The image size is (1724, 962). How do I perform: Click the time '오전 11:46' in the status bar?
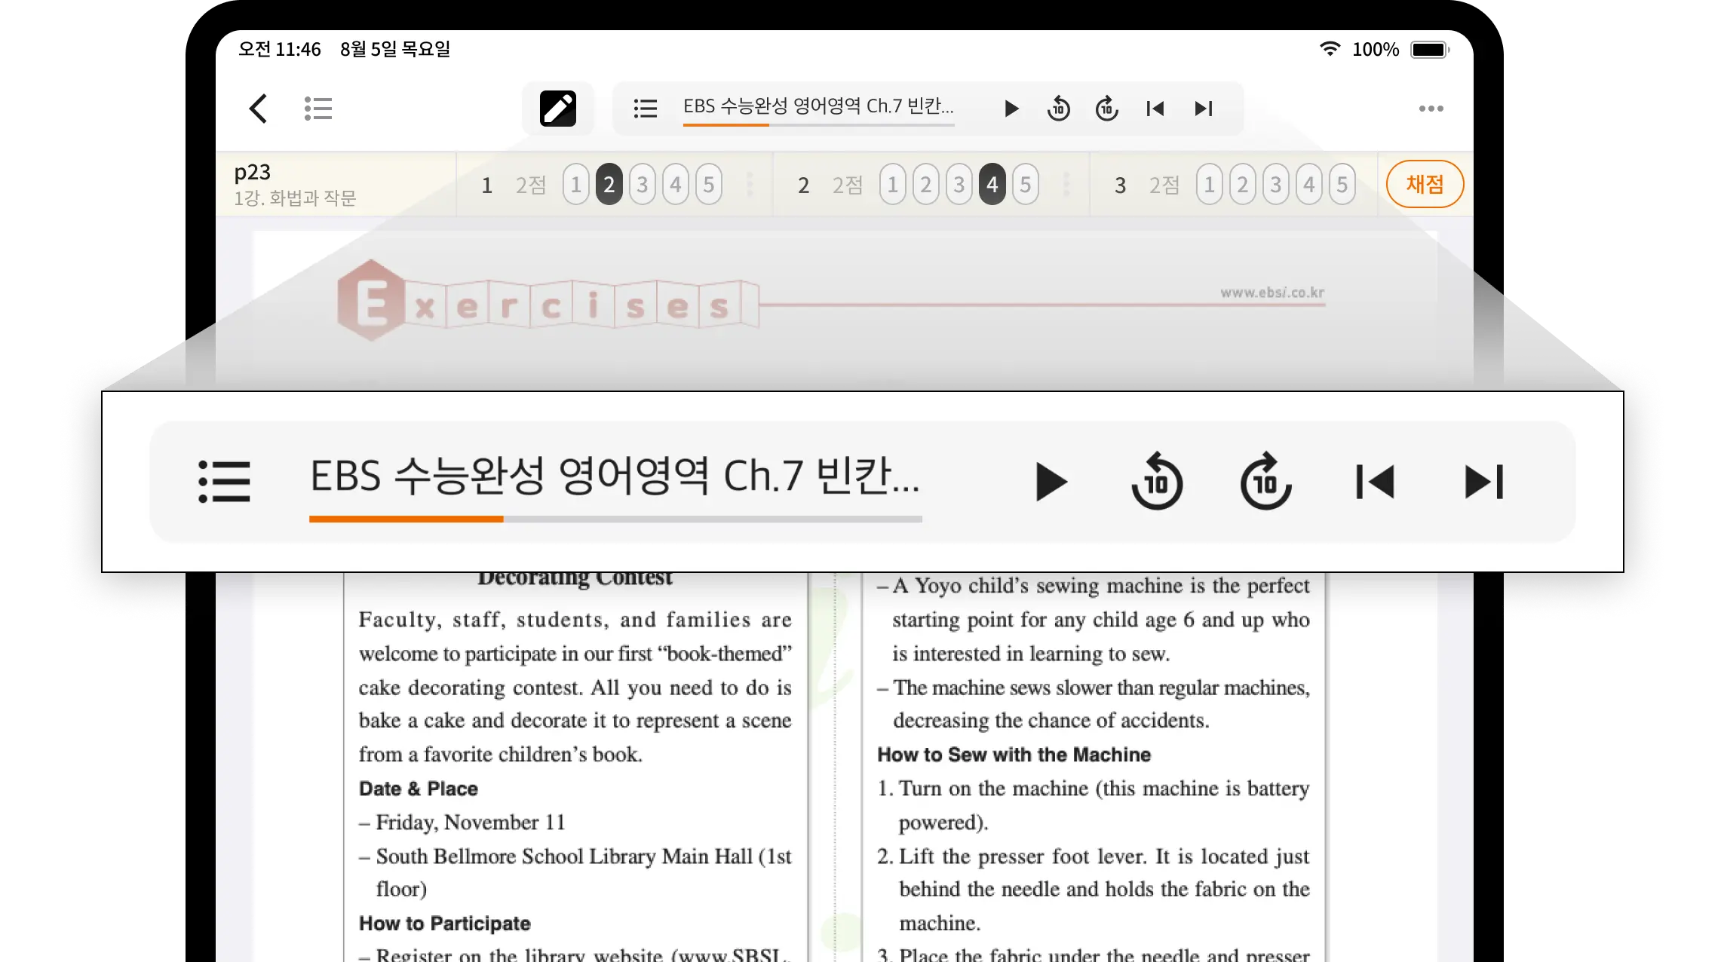coord(280,50)
